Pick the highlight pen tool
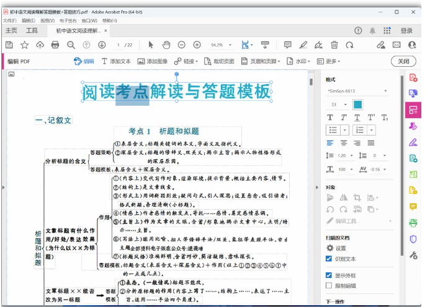Image resolution: width=425 pixels, height=307 pixels. [x=303, y=45]
